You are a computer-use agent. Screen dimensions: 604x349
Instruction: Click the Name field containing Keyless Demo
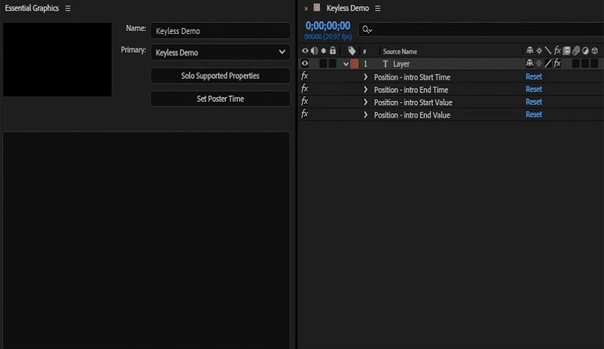point(220,31)
